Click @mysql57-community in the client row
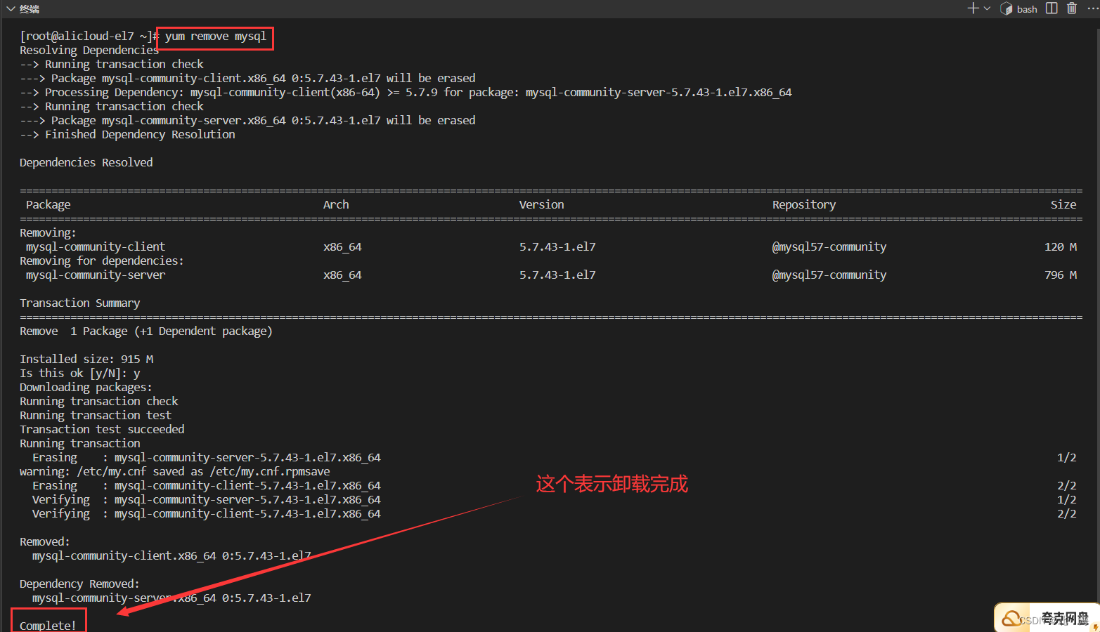The height and width of the screenshot is (632, 1100). click(829, 247)
